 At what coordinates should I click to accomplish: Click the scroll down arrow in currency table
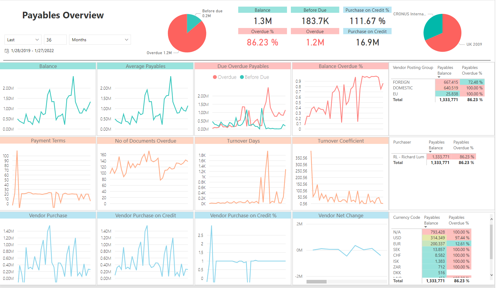491,275
